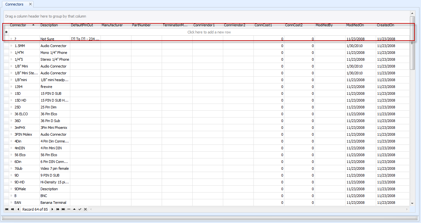Jump back one page of records
This screenshot has height=223, width=421.
(12, 209)
